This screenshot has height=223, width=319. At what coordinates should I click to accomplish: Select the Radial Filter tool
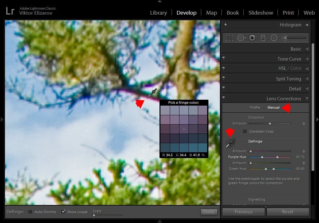274,38
